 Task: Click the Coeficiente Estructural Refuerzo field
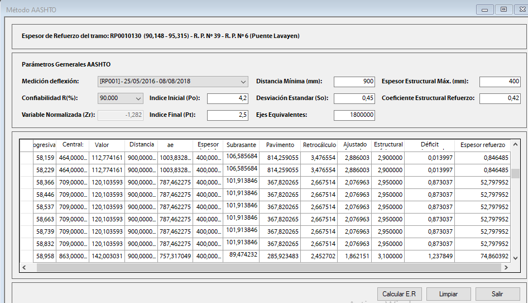500,98
